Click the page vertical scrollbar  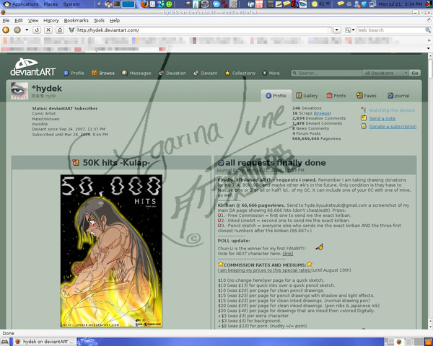pyautogui.click(x=430, y=190)
